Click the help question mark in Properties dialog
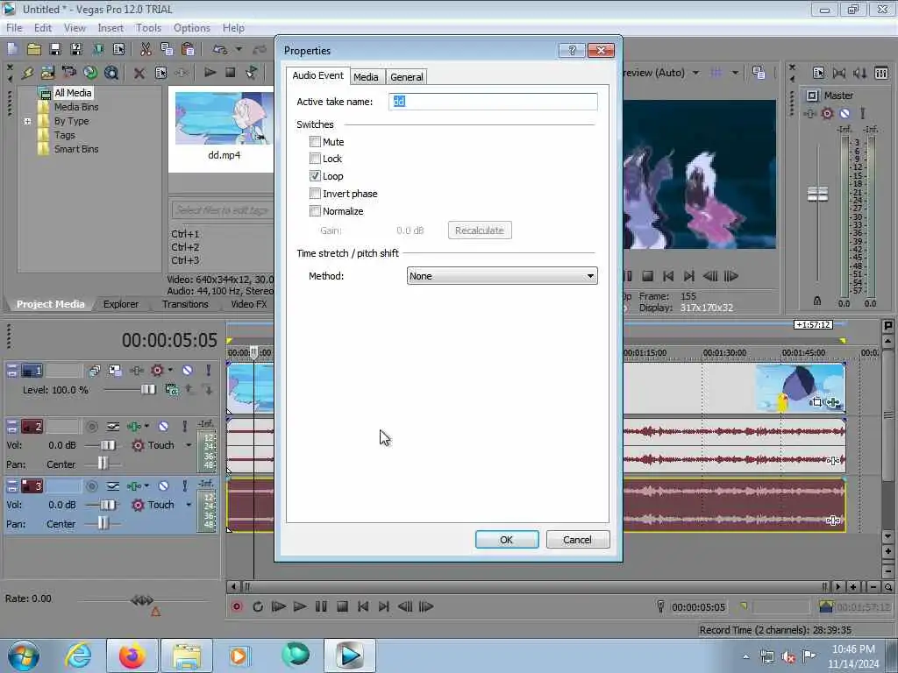 tap(572, 50)
